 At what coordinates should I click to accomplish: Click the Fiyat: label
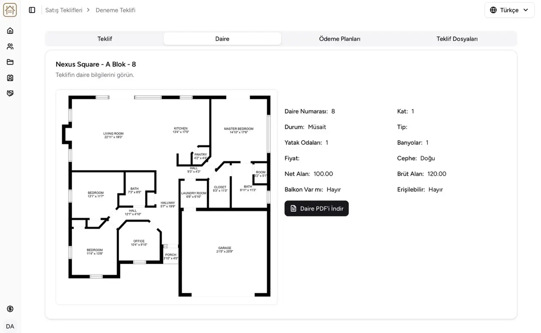[x=292, y=158]
